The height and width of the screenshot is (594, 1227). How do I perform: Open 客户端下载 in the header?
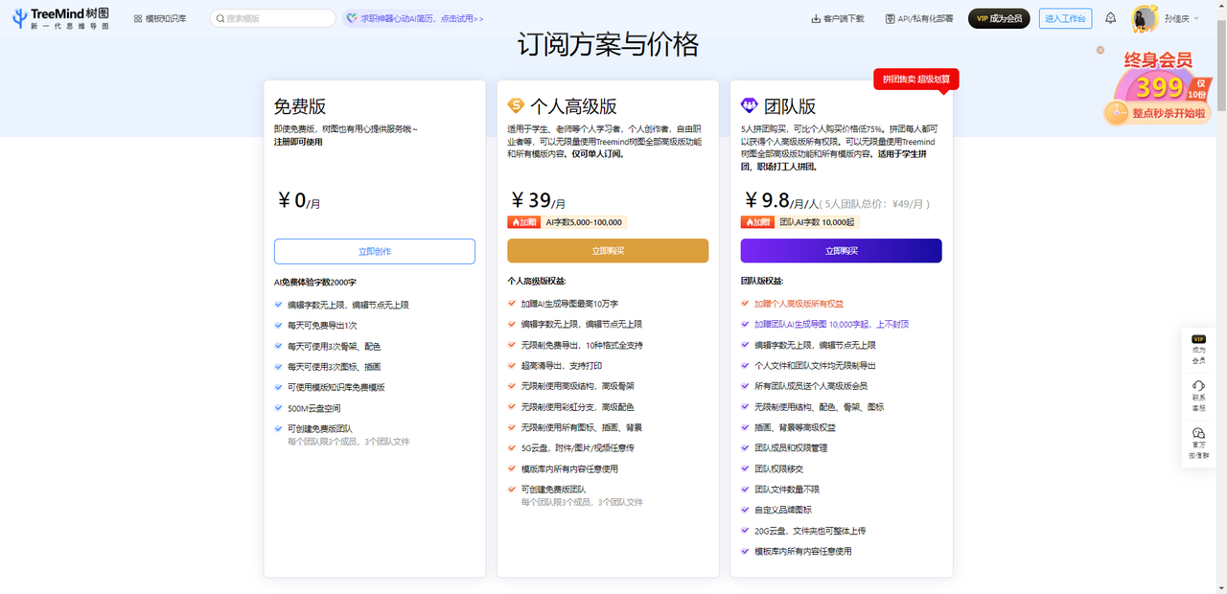click(x=837, y=18)
